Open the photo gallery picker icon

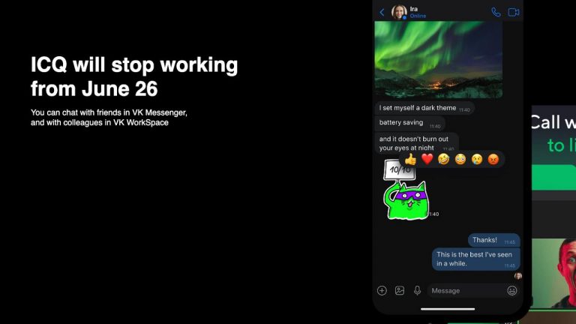coord(400,290)
